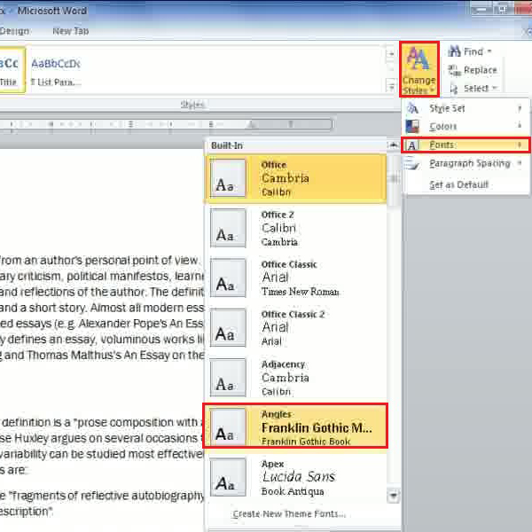This screenshot has width=532, height=532.
Task: Select the Apex Lucida Sans theme fonts
Action: (296, 477)
